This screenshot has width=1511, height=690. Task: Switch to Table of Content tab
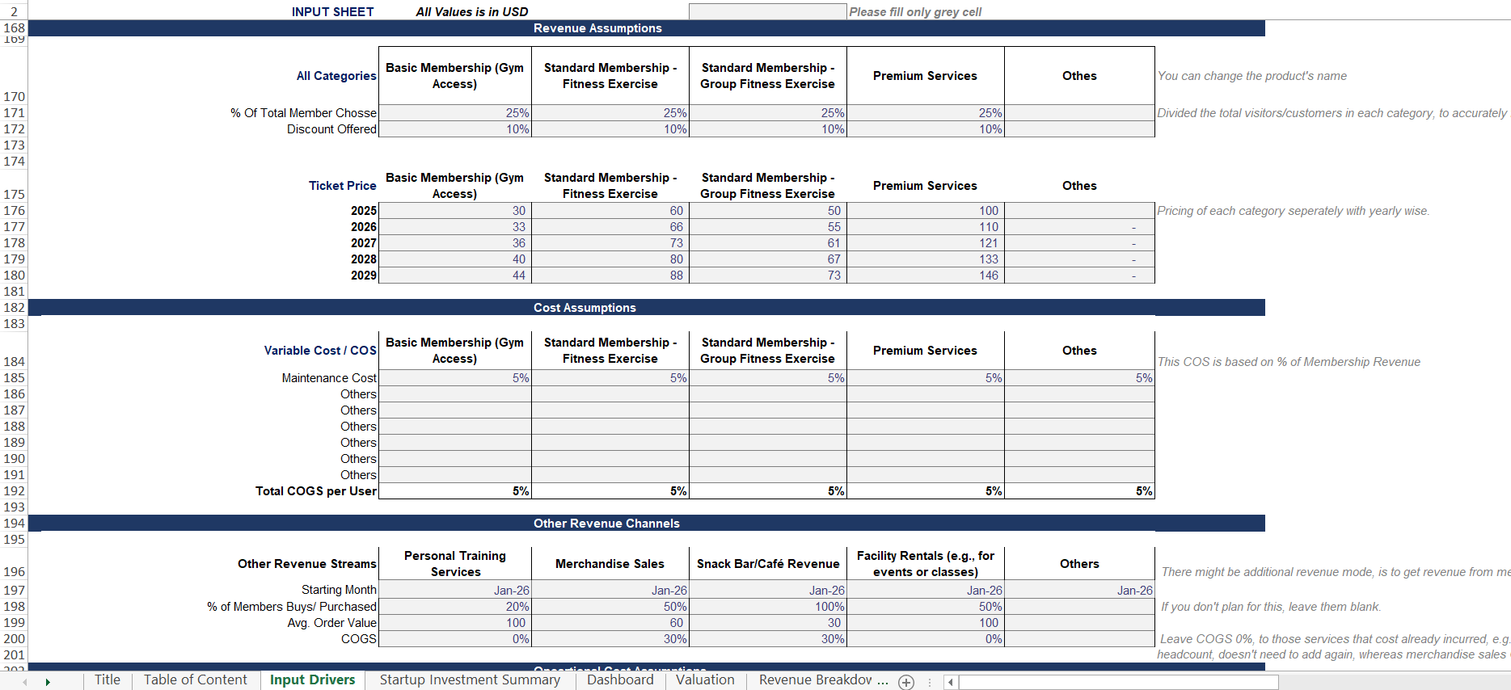tap(196, 680)
